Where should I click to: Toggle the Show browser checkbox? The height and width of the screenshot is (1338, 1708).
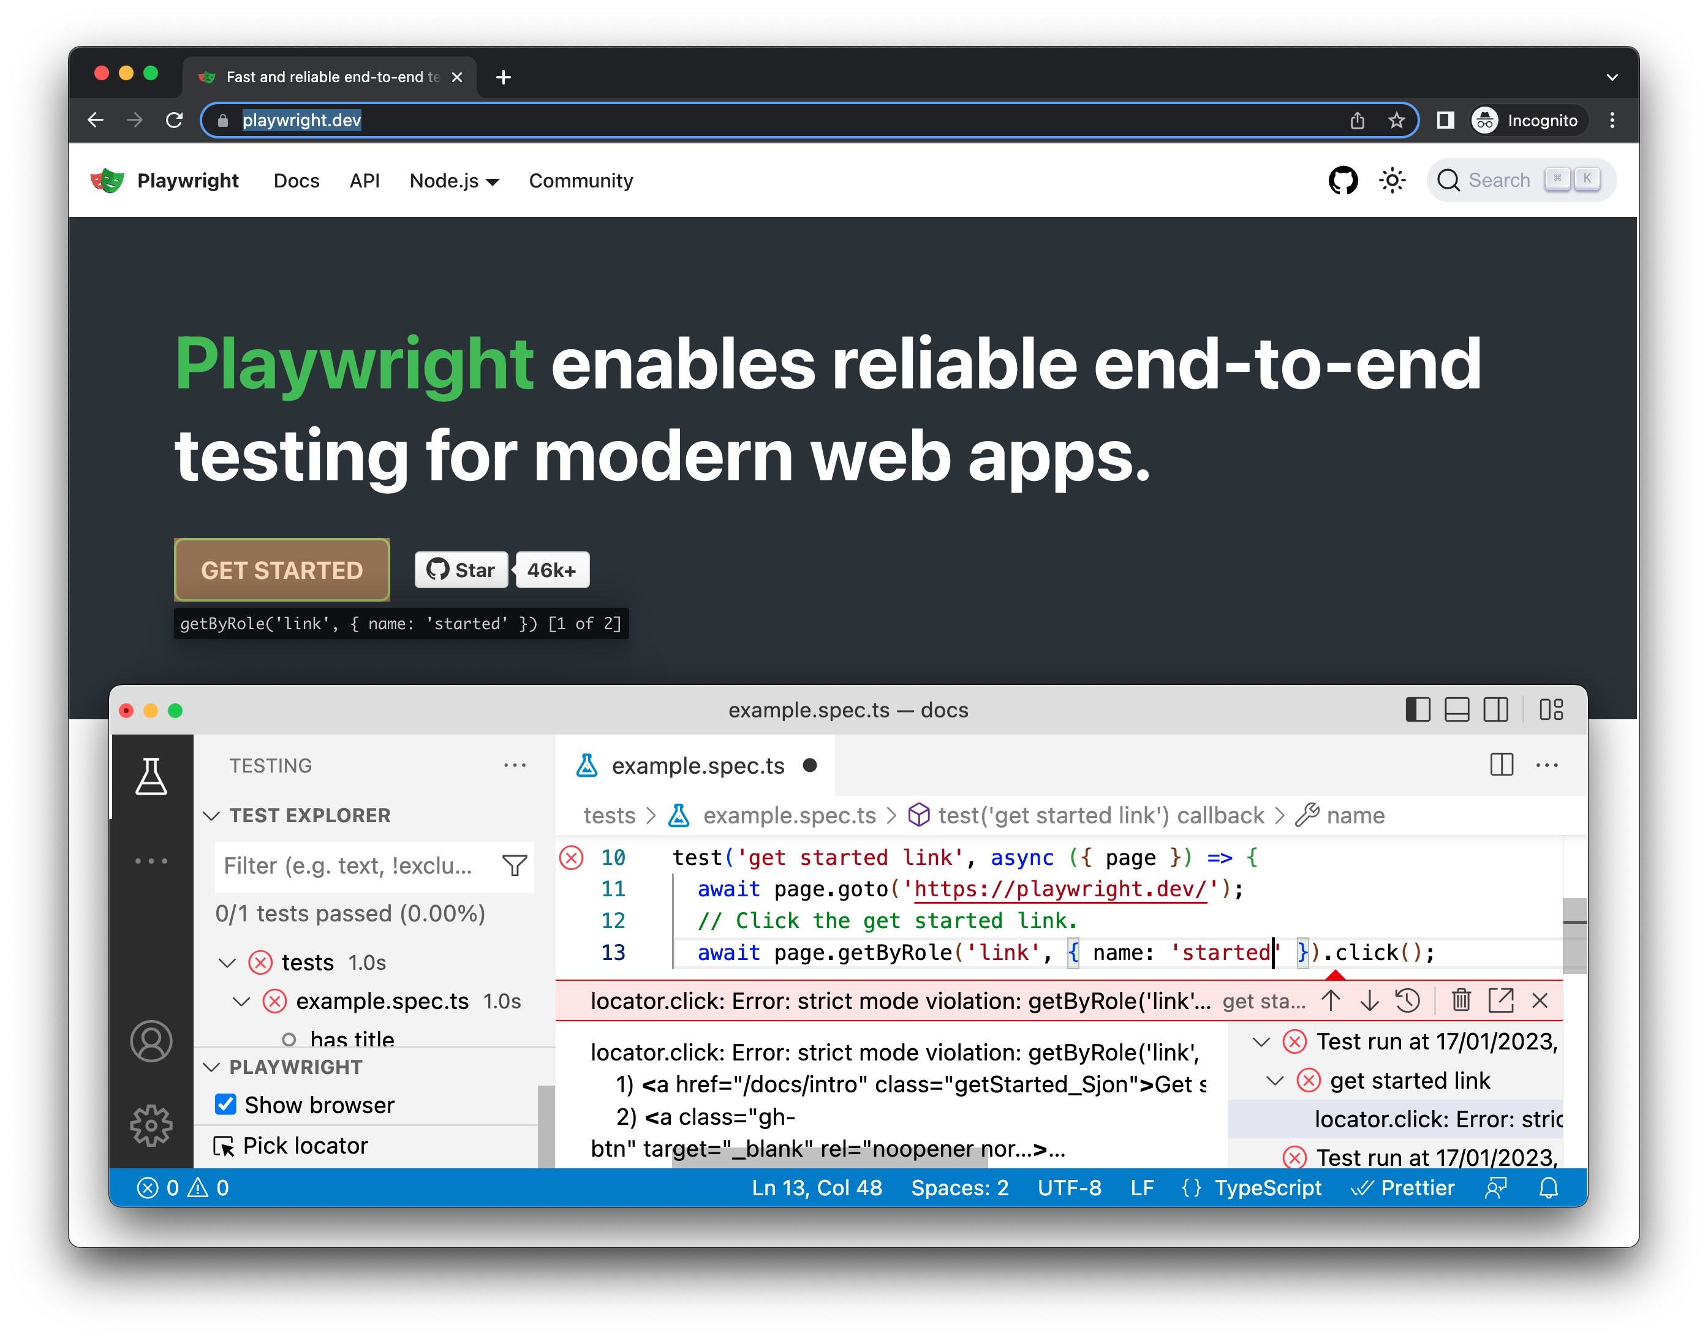tap(225, 1105)
